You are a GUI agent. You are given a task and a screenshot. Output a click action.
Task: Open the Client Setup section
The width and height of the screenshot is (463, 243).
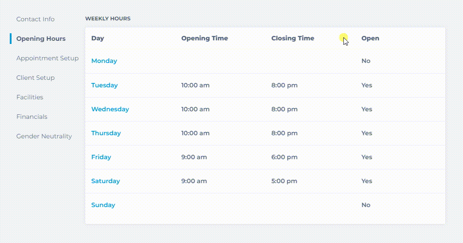tap(35, 78)
